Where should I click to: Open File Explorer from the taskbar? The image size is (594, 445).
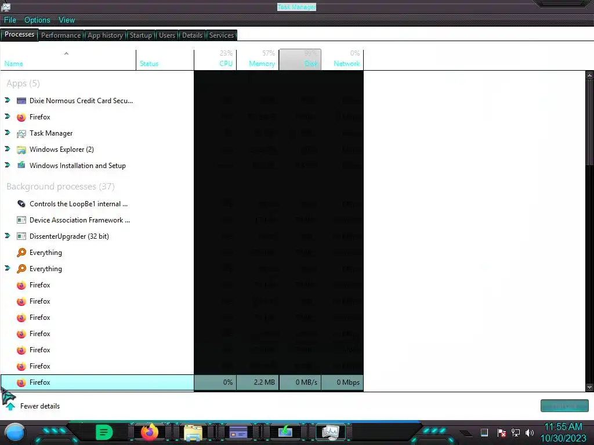click(x=193, y=432)
